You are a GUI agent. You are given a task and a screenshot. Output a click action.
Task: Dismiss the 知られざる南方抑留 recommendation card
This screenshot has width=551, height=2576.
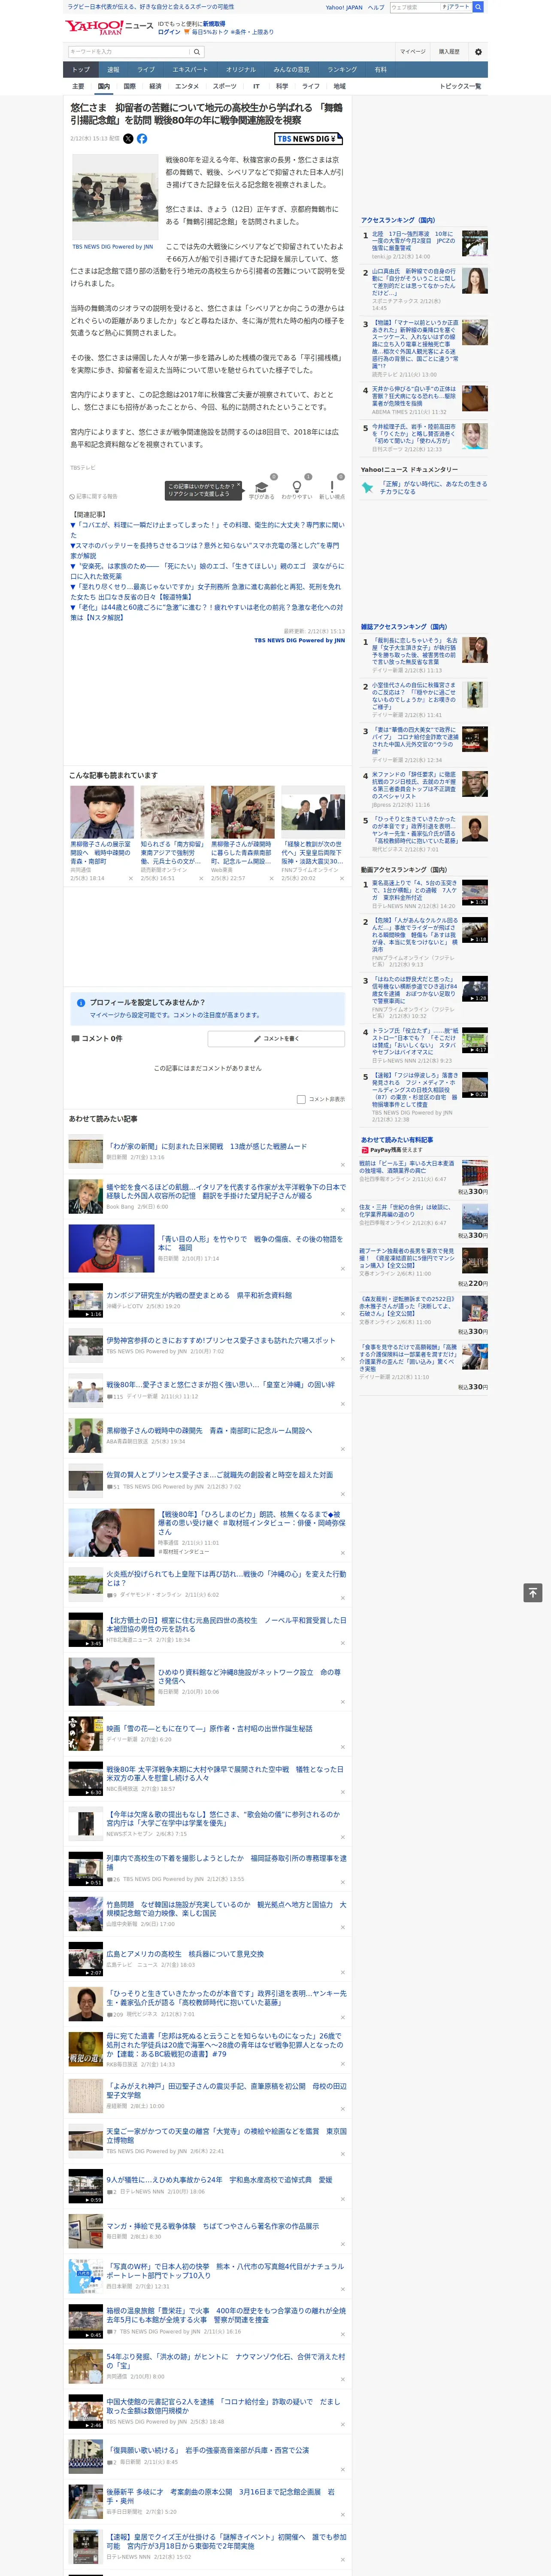[x=200, y=879]
